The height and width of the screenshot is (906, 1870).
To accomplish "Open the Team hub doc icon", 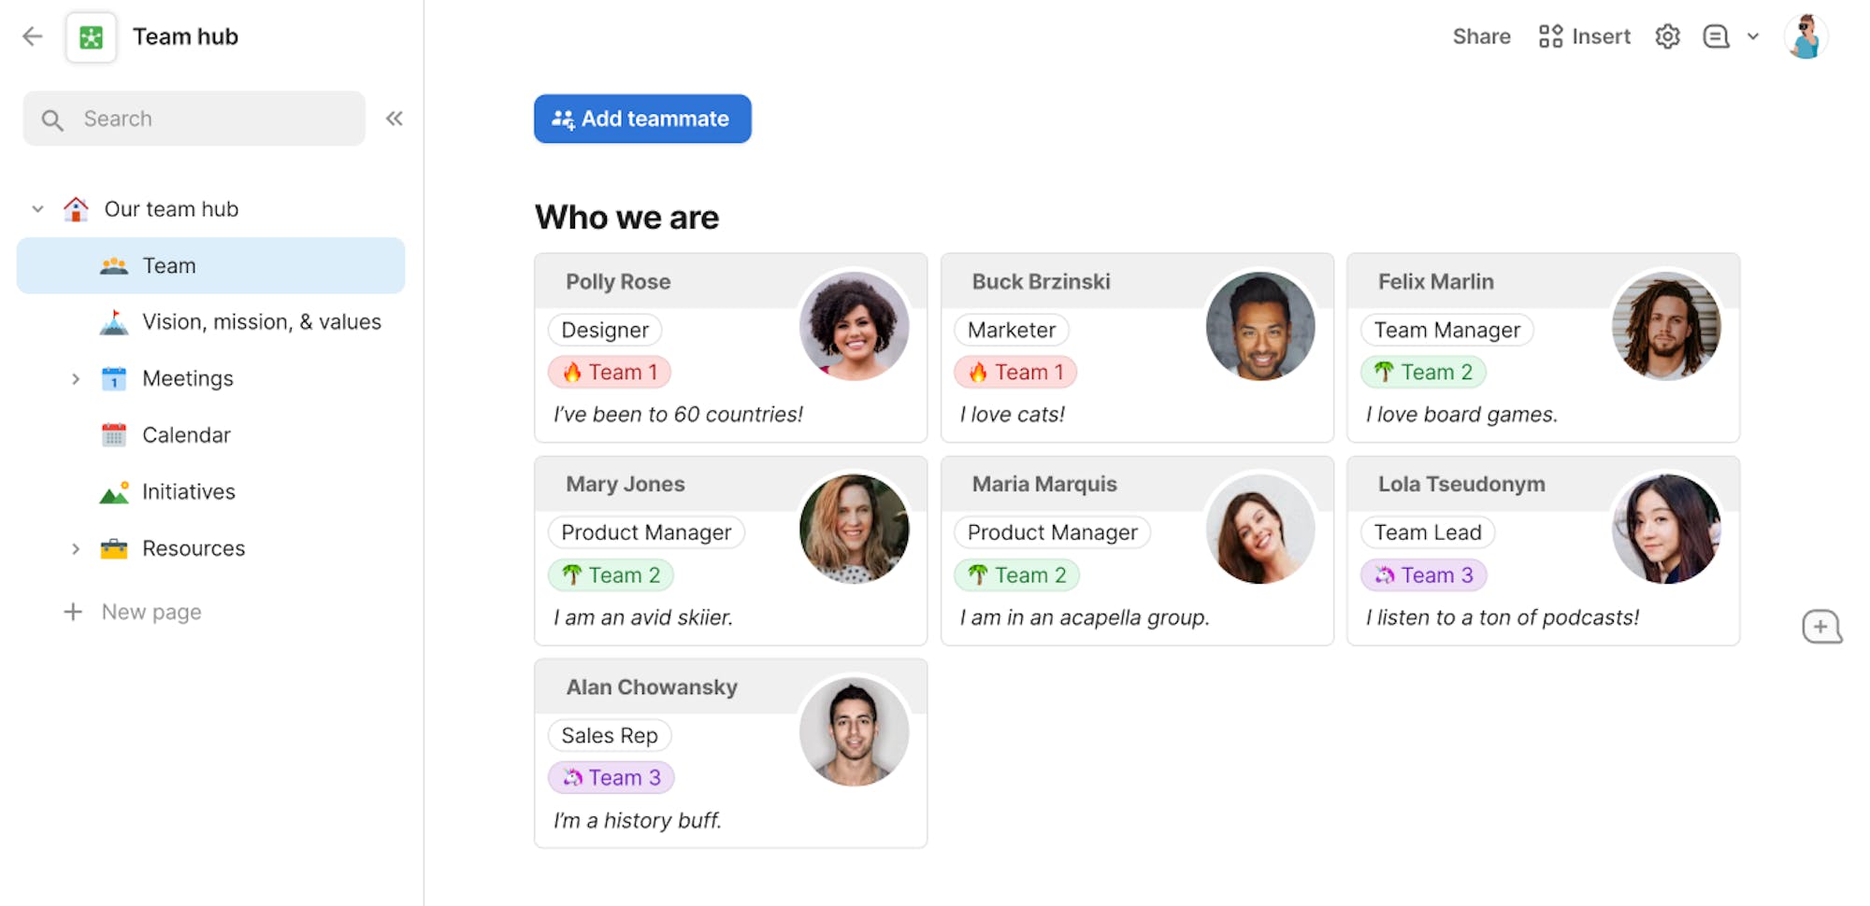I will click(x=91, y=37).
